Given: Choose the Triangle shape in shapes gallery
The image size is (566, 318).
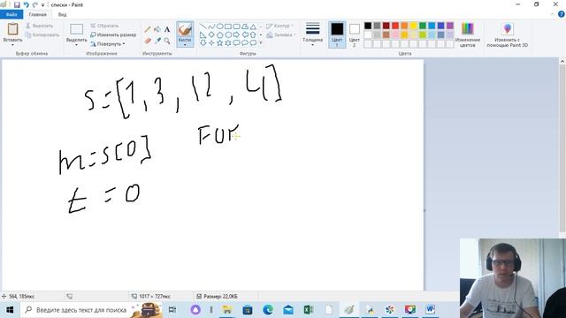Looking at the screenshot, I should 253,26.
